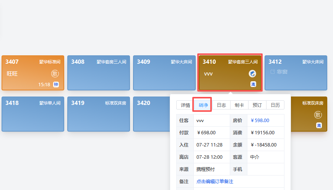The height and width of the screenshot is (190, 333).
Task: Click the check-in time 07-27 11:28
Action: [x=210, y=145]
